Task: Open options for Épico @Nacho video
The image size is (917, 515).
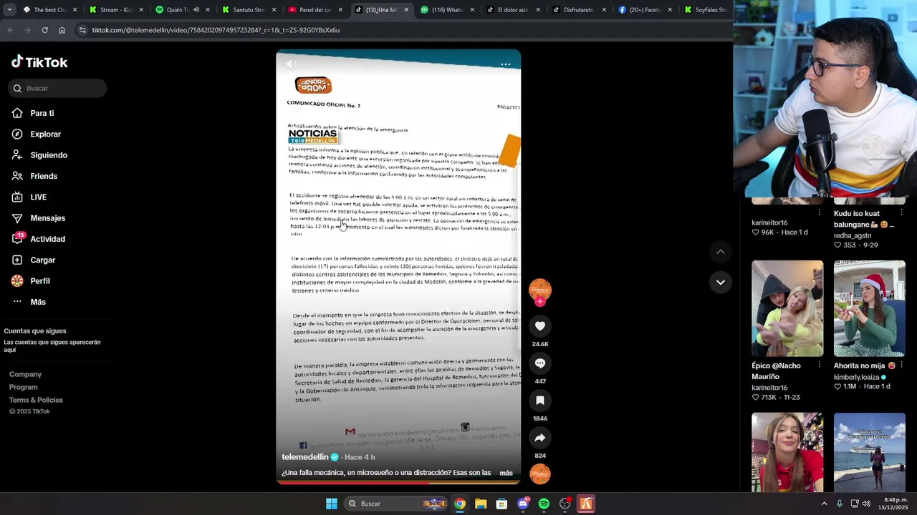Action: 820,365
